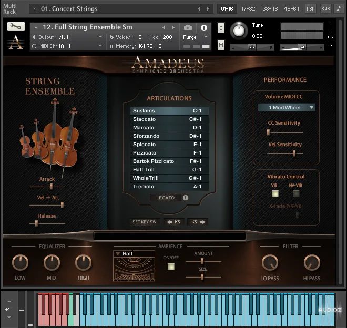The height and width of the screenshot is (328, 347).
Task: Click the HI PASS filter knob
Action: 312,263
